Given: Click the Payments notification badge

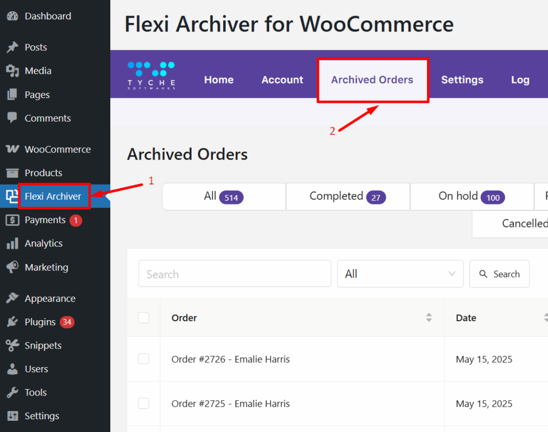Looking at the screenshot, I should (75, 220).
